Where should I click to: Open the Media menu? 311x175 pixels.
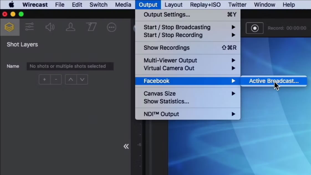point(123,4)
